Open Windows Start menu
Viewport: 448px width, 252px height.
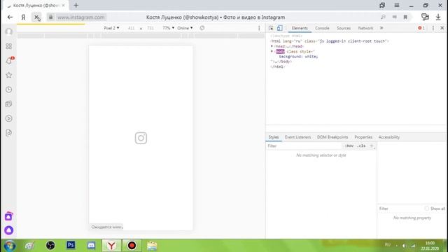[x=9, y=246]
